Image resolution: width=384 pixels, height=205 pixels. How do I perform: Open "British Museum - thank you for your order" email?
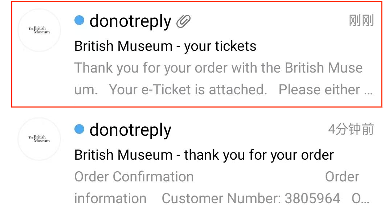[204, 155]
